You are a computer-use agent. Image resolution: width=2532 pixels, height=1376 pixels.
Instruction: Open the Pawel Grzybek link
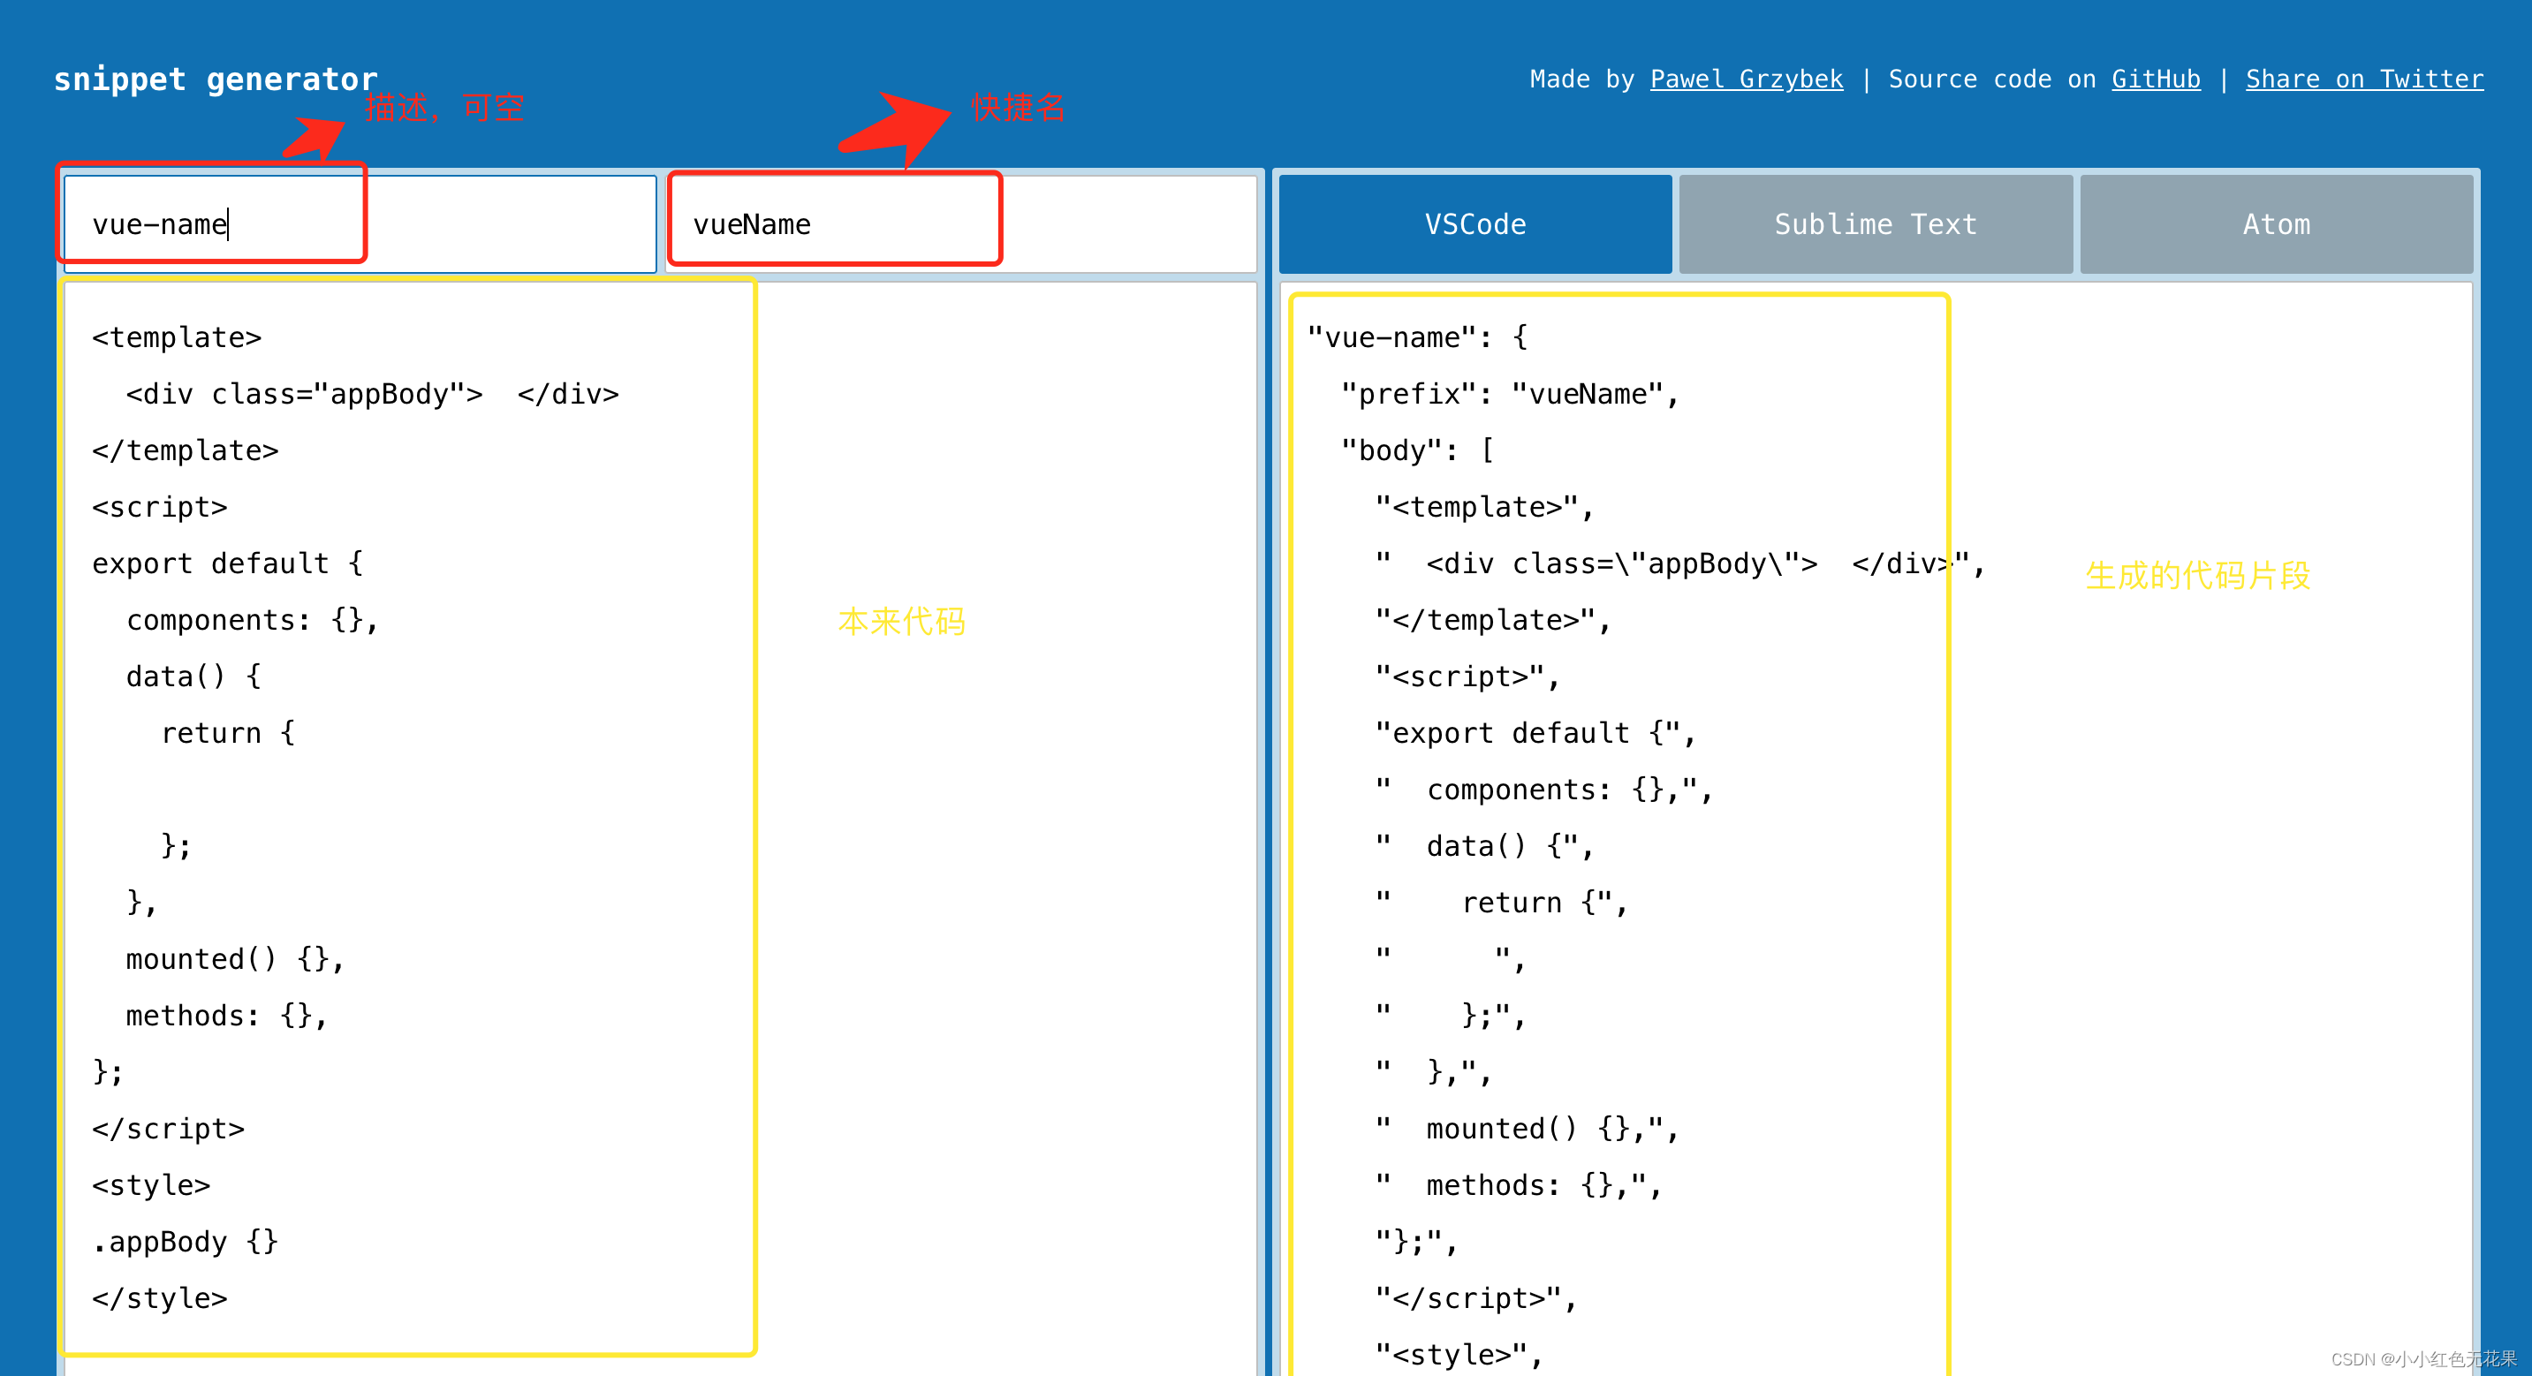1746,79
